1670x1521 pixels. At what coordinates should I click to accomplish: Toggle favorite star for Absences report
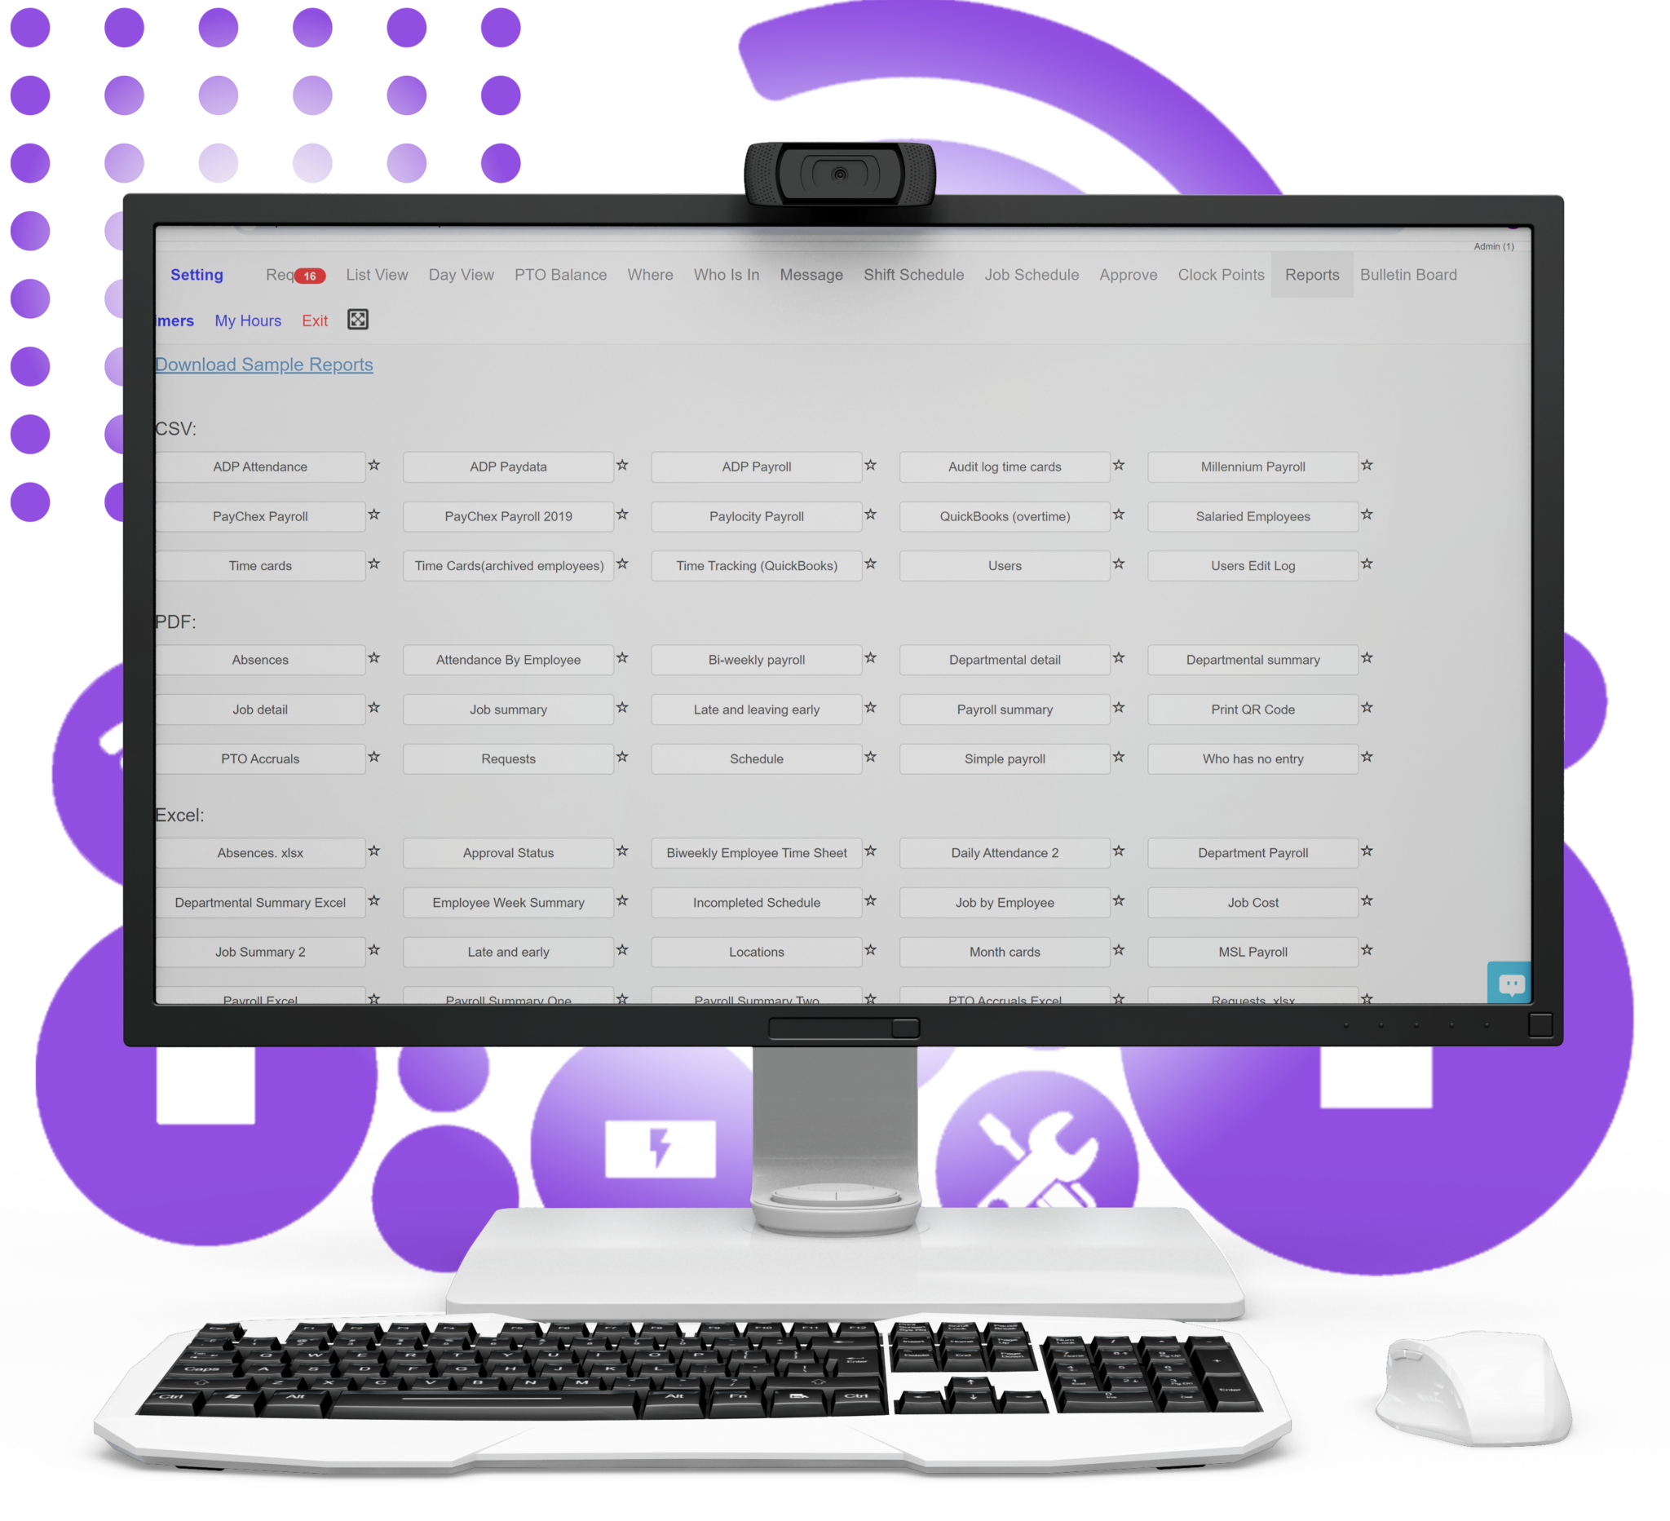click(375, 661)
